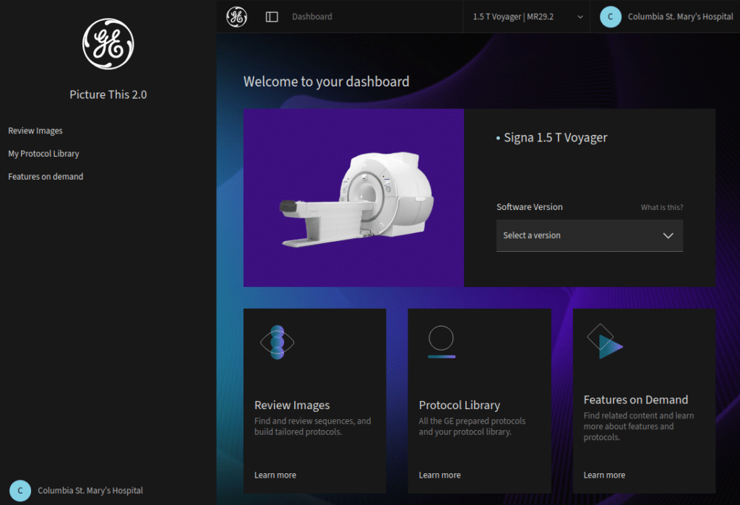
Task: Open Review Images in the sidebar
Action: tap(35, 131)
